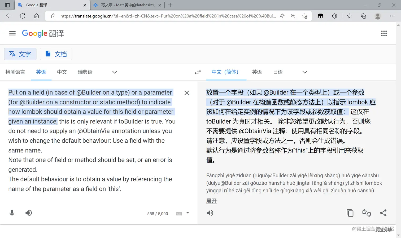Image resolution: width=401 pixels, height=238 pixels.
Task: Open the browser extensions puzzle icon
Action: coord(334,16)
